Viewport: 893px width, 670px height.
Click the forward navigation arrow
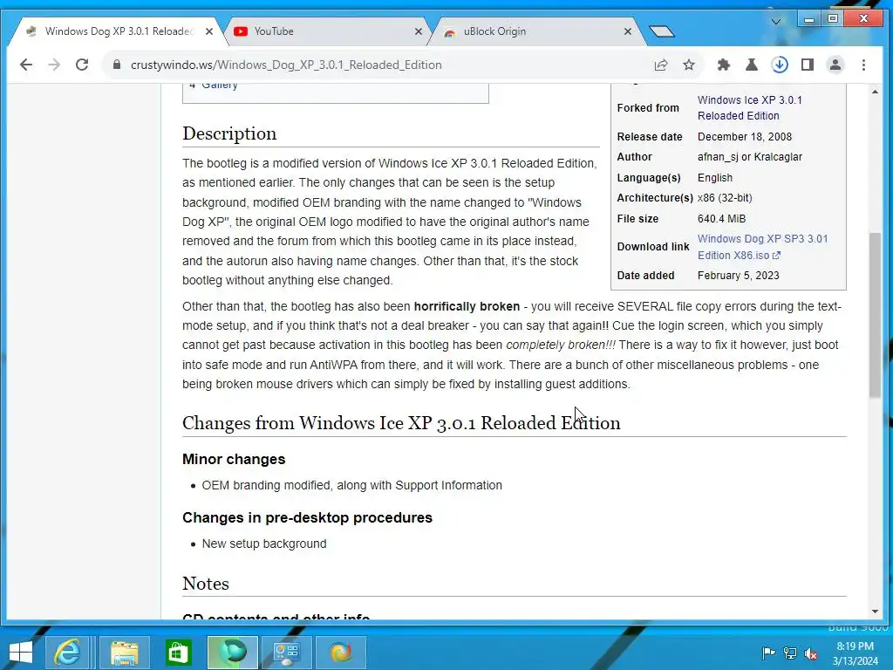click(54, 65)
